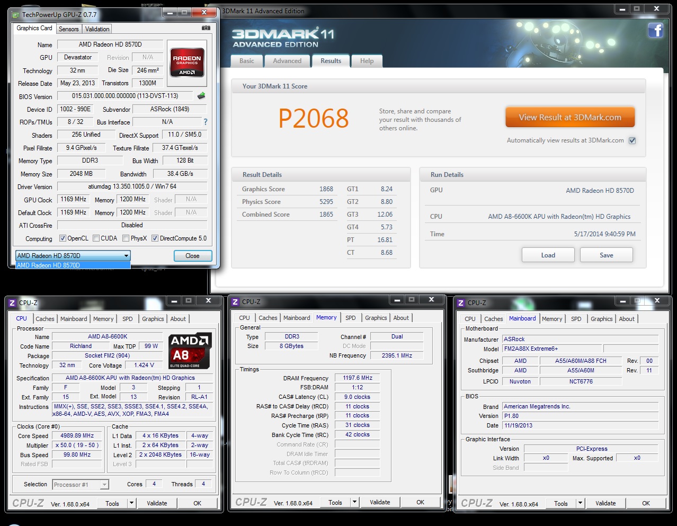Viewport: 677px width, 526px height.
Task: Minimize the 3DMark 11 window
Action: (x=622, y=9)
